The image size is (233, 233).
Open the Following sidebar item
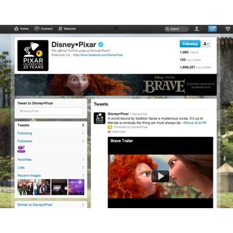(x=51, y=133)
